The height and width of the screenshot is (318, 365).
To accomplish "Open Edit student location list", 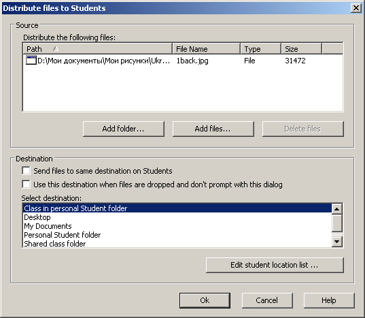I will 275,265.
